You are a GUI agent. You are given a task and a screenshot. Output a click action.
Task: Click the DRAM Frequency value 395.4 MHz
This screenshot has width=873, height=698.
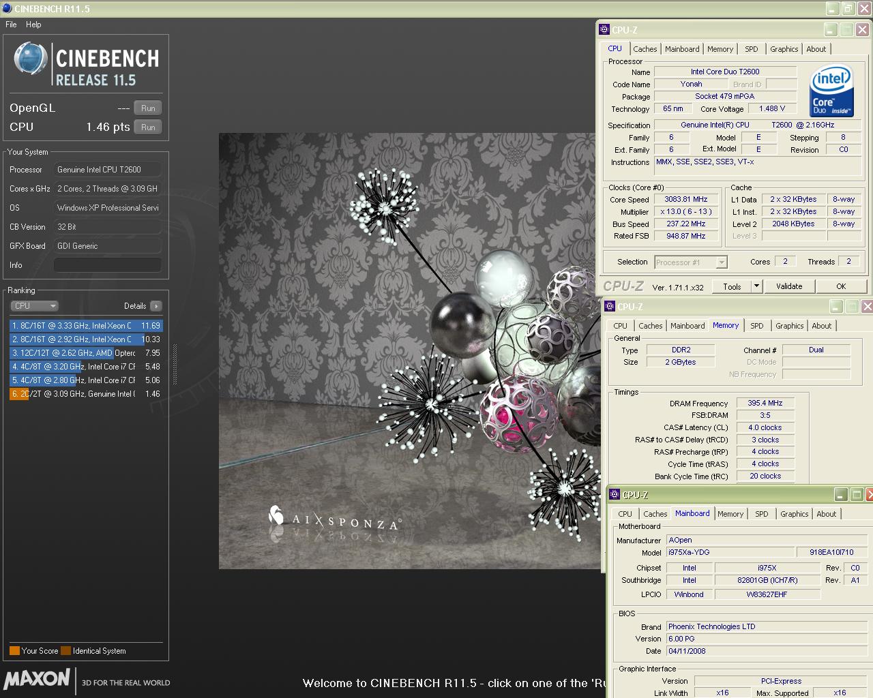[765, 404]
